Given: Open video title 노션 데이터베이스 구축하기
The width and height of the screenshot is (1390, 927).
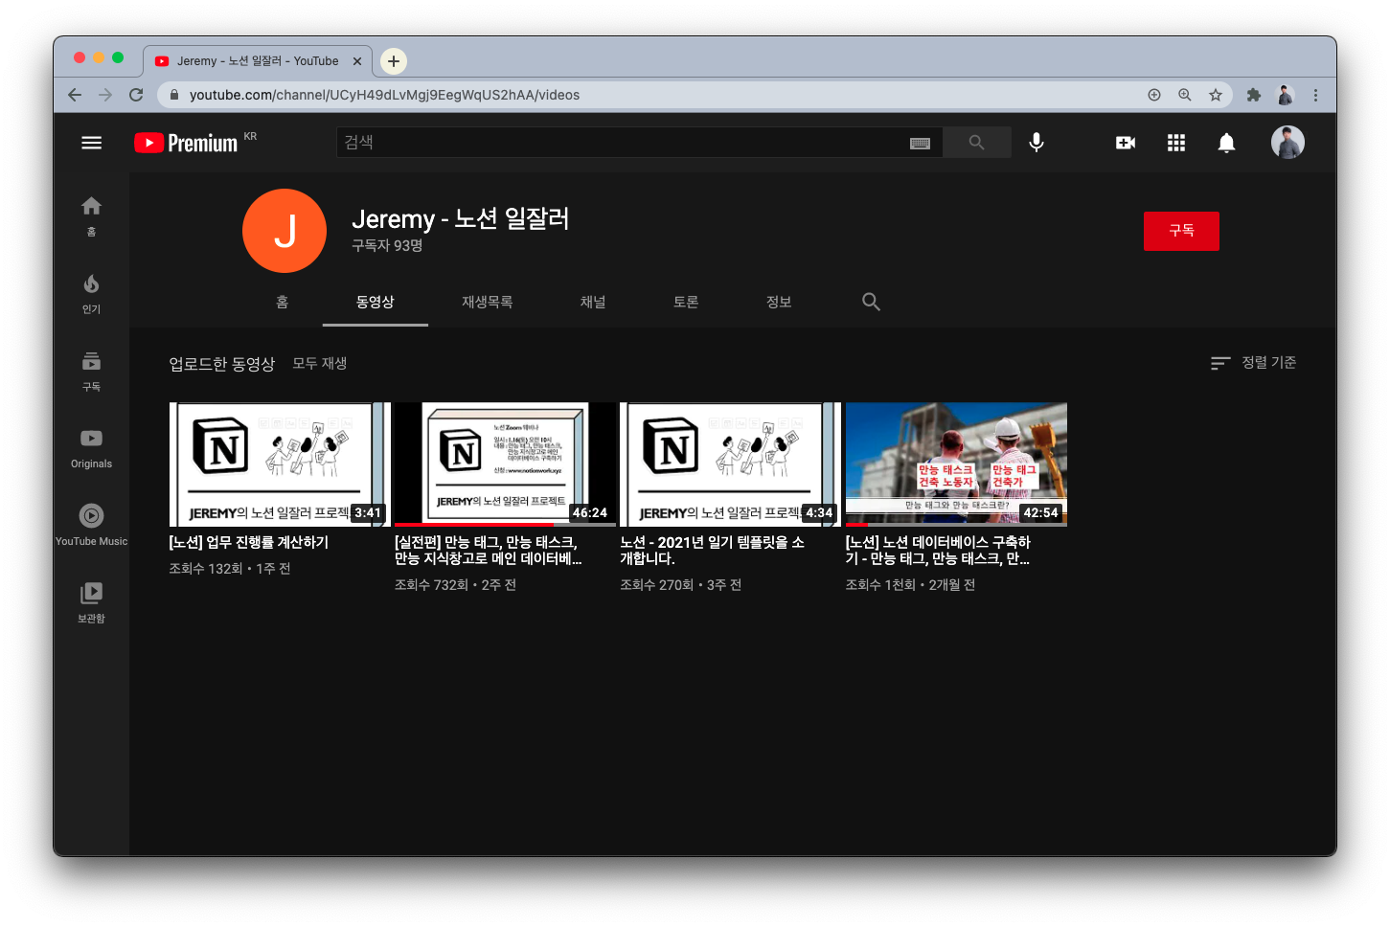Looking at the screenshot, I should (938, 551).
